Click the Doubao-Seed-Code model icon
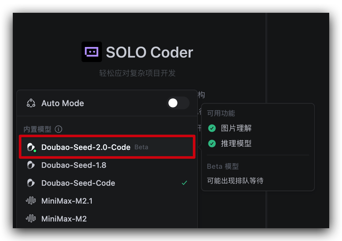Viewport: 342px width, 241px height. pos(30,183)
